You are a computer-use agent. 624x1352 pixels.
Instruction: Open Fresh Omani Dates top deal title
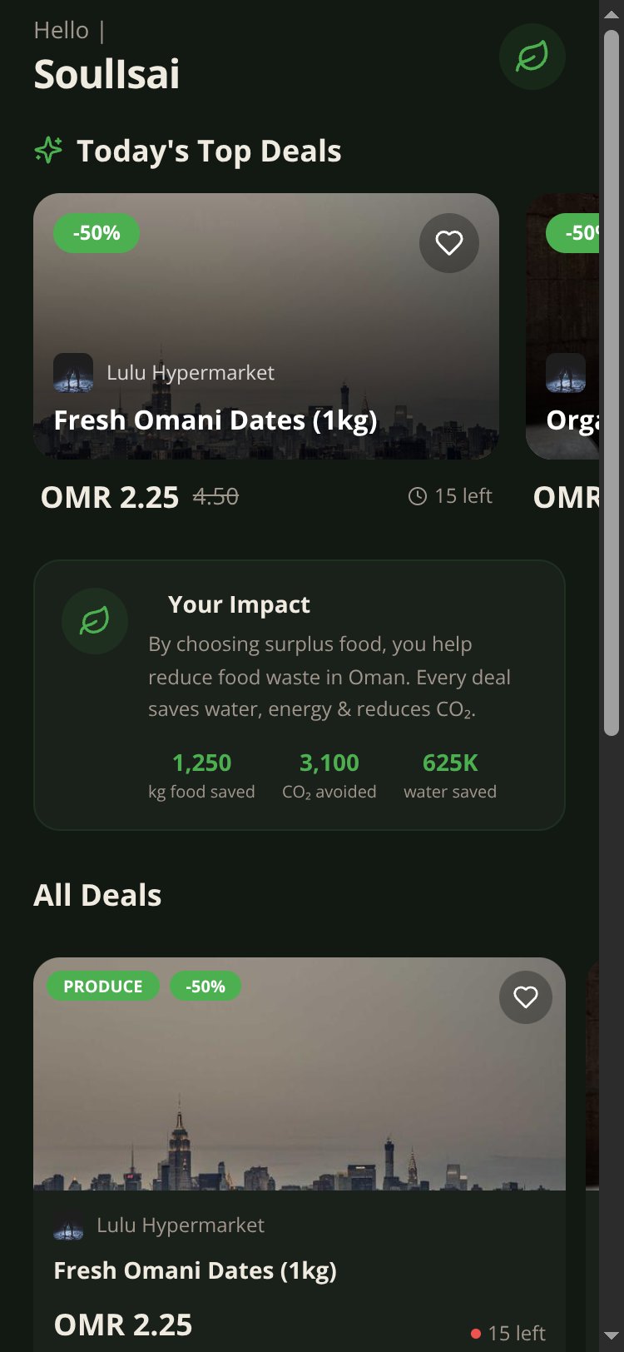click(x=215, y=420)
